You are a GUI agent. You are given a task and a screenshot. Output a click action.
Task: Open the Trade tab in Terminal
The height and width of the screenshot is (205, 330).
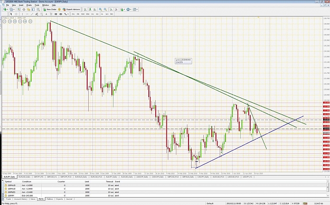pyautogui.click(x=8, y=199)
